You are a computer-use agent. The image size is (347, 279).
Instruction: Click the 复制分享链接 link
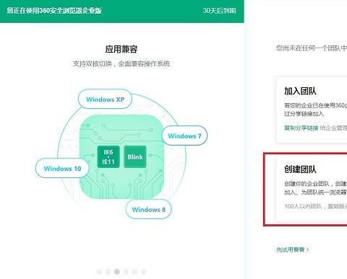pos(301,128)
